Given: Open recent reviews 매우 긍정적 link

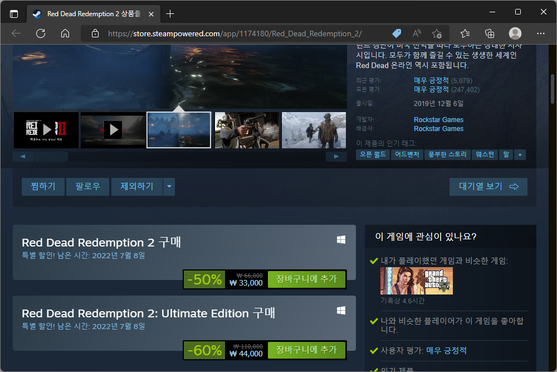Looking at the screenshot, I should coord(431,80).
